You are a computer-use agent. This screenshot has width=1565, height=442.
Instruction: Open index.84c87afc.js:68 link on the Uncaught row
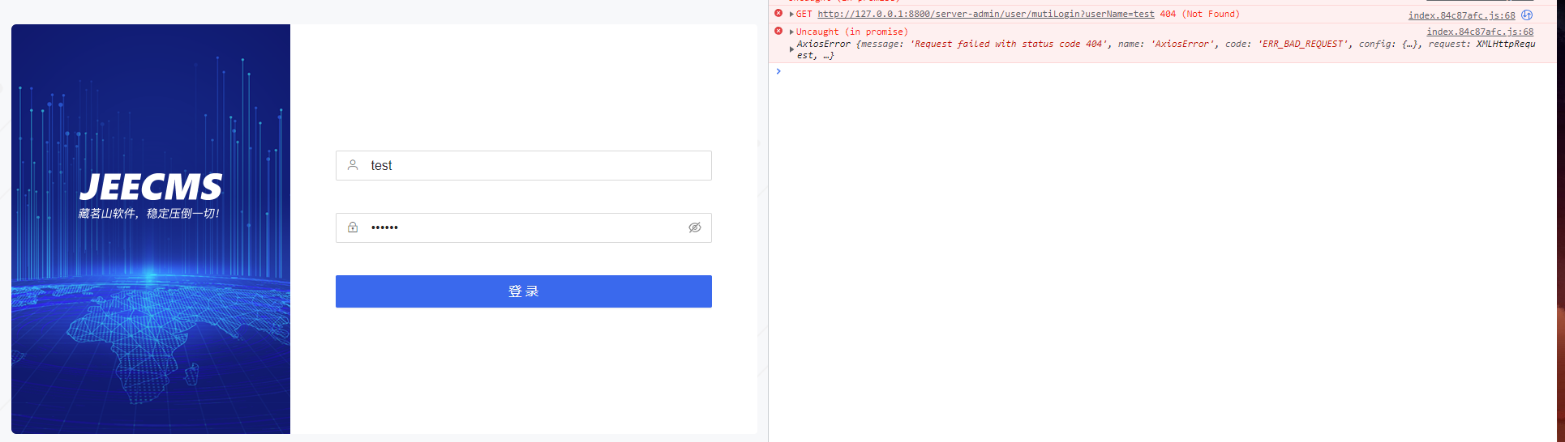coord(1480,32)
